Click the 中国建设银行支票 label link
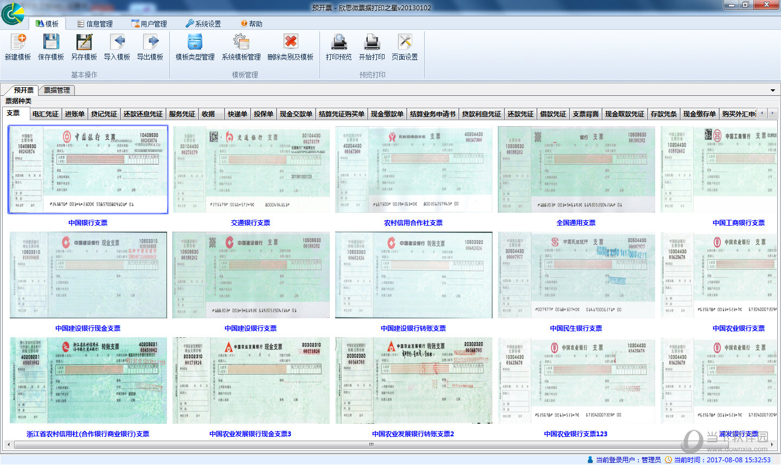The image size is (781, 465). pos(251,328)
